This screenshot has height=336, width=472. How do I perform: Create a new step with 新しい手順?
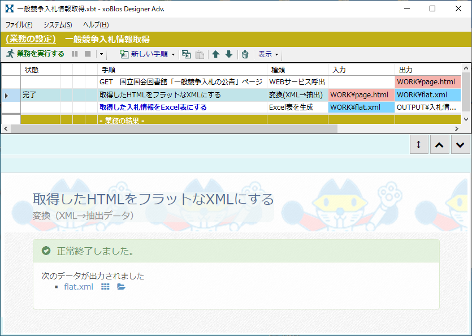click(140, 54)
